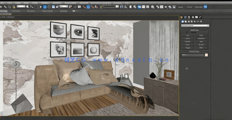Toggle the Angle Snap
The image size is (232, 120).
[x=88, y=7]
